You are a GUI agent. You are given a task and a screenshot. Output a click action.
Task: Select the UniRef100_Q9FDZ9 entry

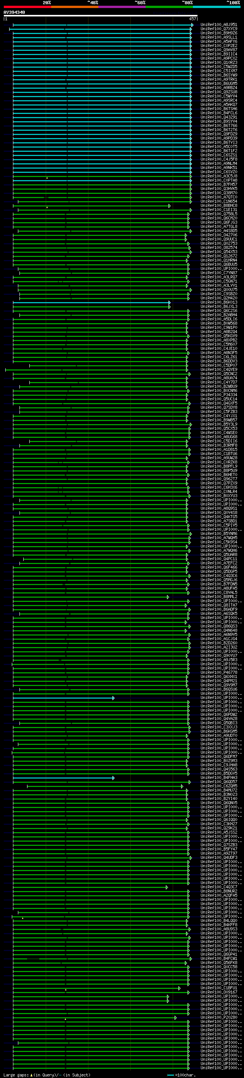tap(218, 134)
